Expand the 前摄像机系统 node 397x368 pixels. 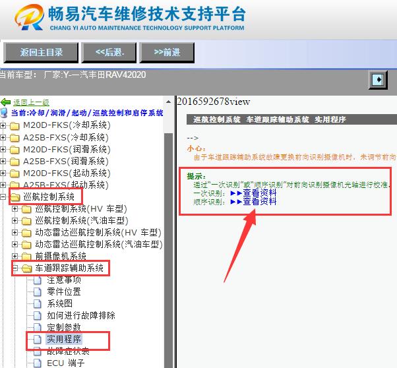(x=15, y=257)
